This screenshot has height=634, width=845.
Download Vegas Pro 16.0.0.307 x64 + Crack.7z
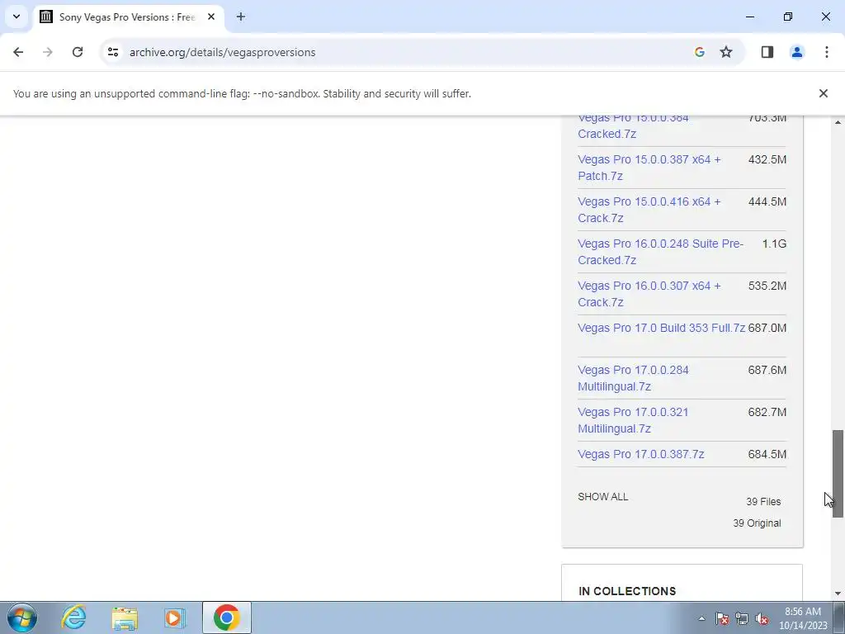649,294
